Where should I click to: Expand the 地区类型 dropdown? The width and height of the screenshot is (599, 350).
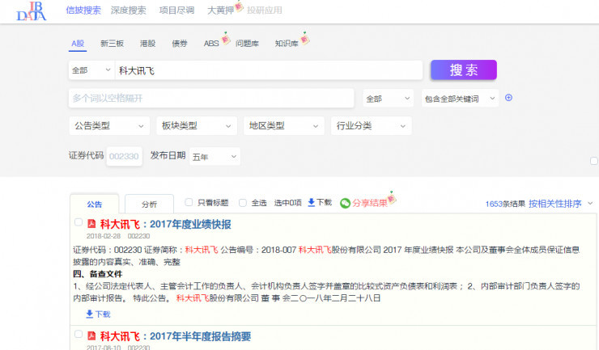point(284,126)
